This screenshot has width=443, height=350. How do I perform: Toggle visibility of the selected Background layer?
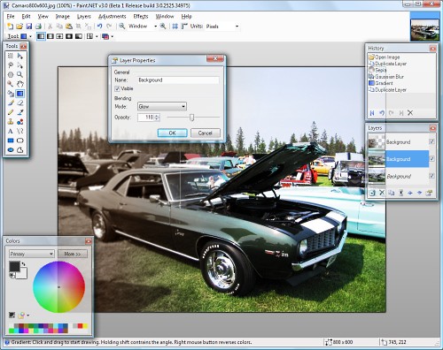click(431, 159)
